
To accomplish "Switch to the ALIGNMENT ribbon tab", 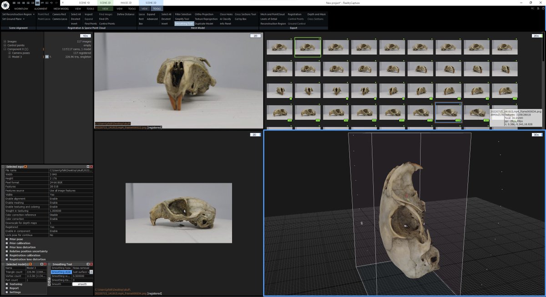I will pyautogui.click(x=40, y=9).
